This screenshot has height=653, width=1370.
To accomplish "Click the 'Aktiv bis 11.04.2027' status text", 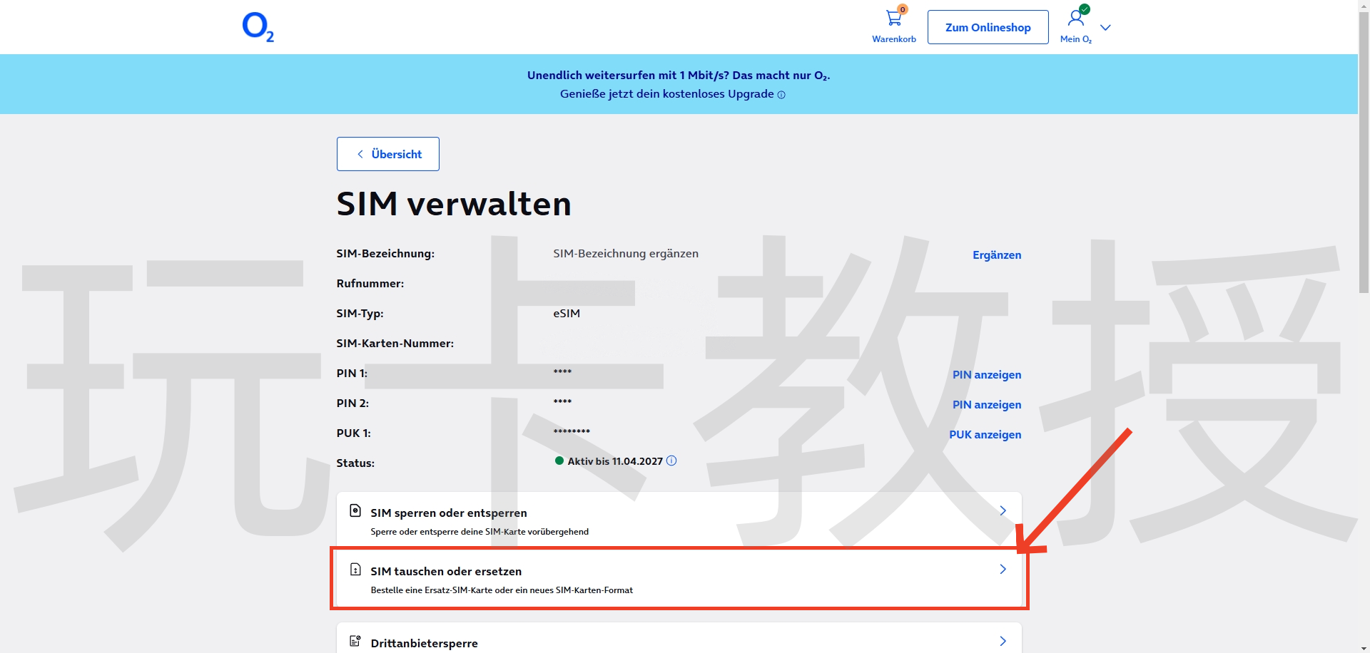I will tap(615, 461).
